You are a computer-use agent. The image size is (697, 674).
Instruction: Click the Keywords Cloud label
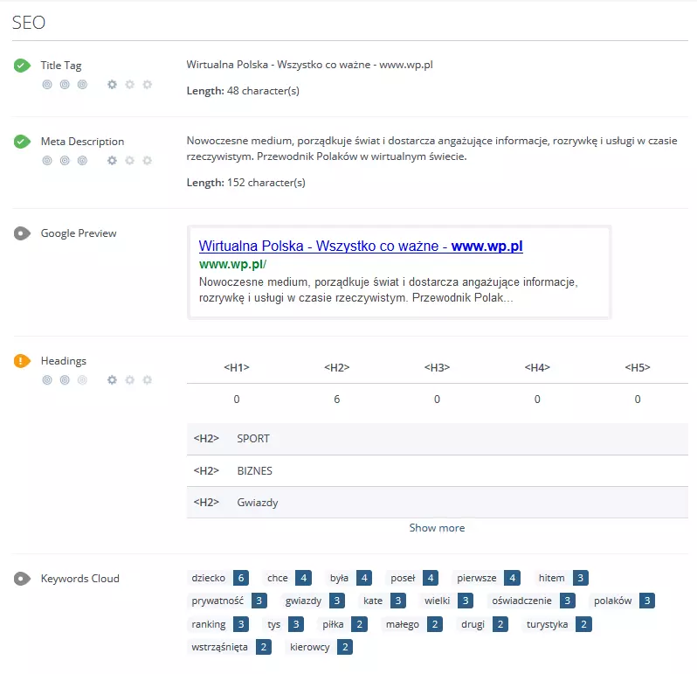coord(80,579)
